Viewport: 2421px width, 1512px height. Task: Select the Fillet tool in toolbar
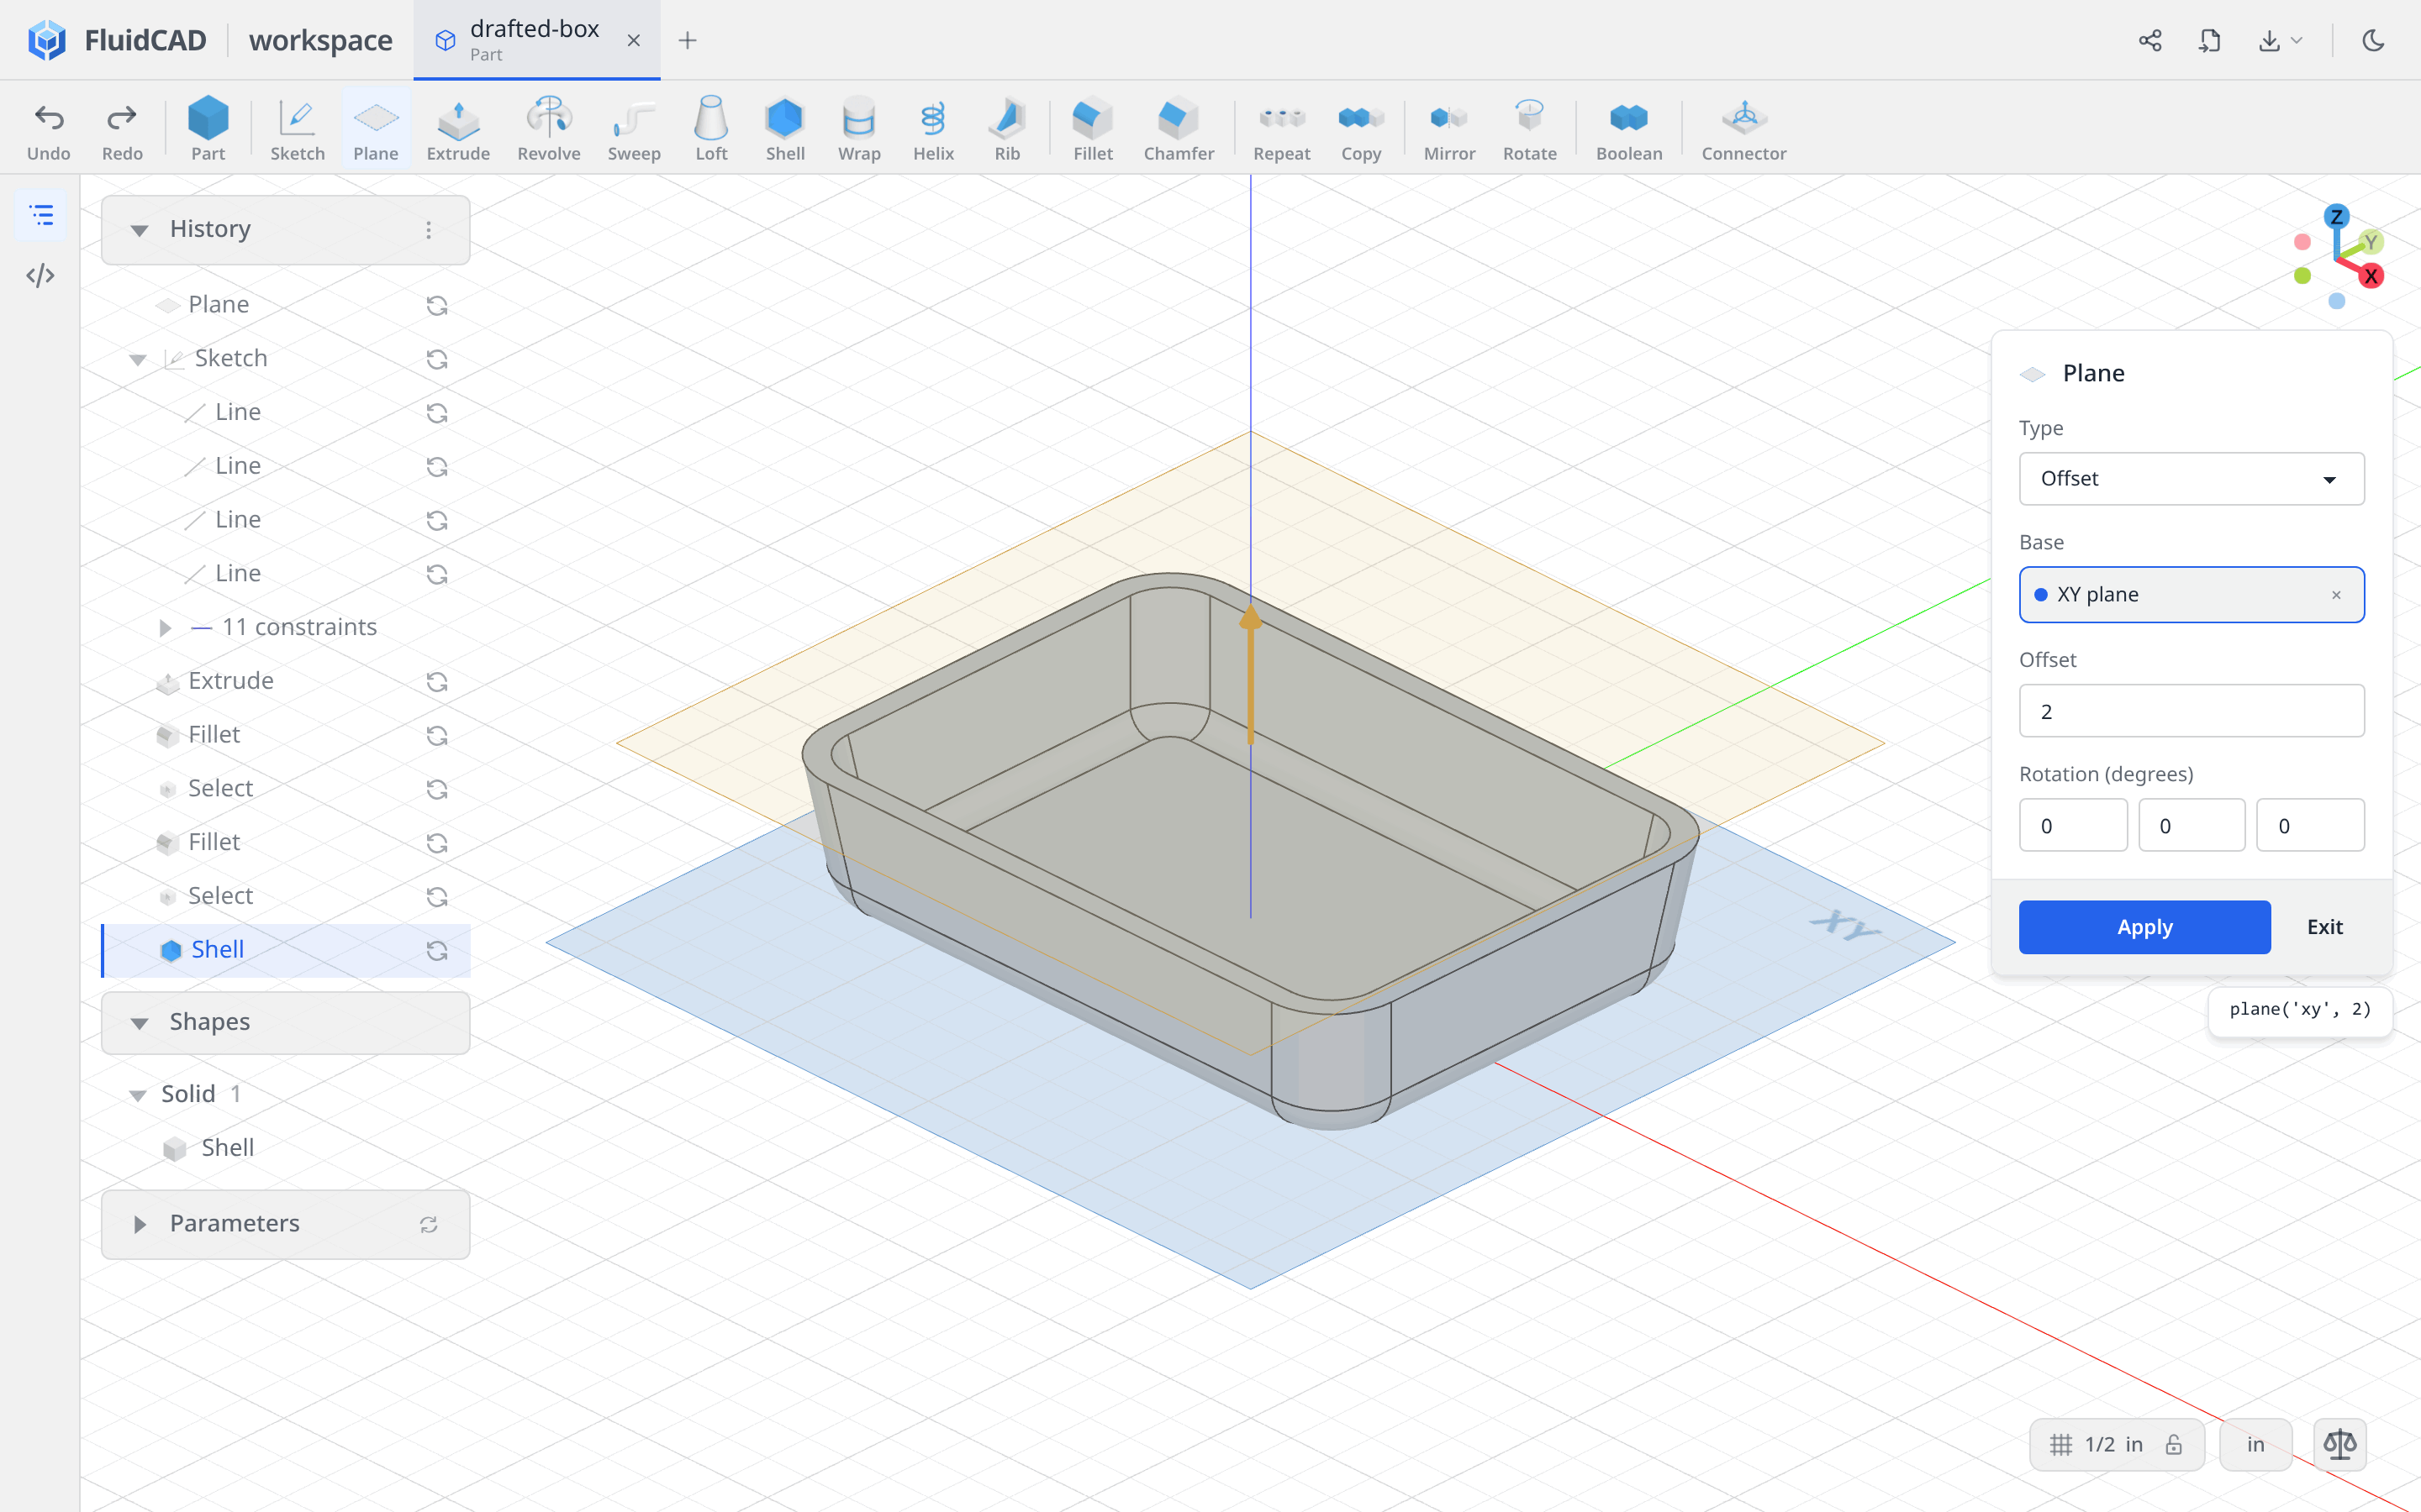[1093, 129]
